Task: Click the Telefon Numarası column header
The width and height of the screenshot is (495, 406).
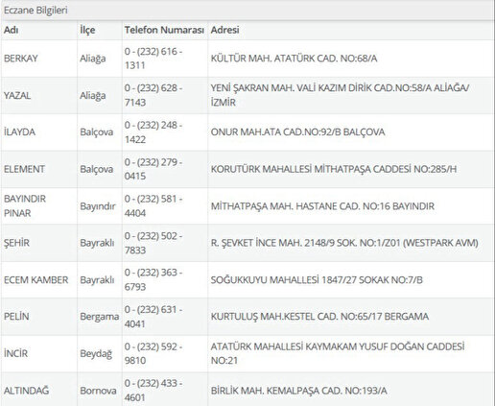Action: (x=164, y=30)
